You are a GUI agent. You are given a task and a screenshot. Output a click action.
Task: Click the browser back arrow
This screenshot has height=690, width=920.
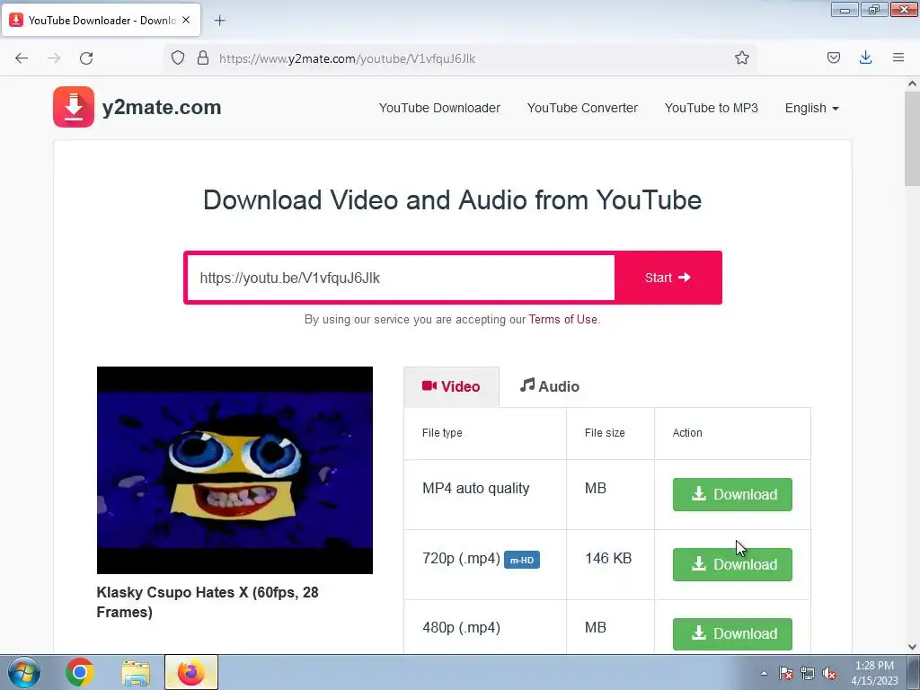coord(22,58)
